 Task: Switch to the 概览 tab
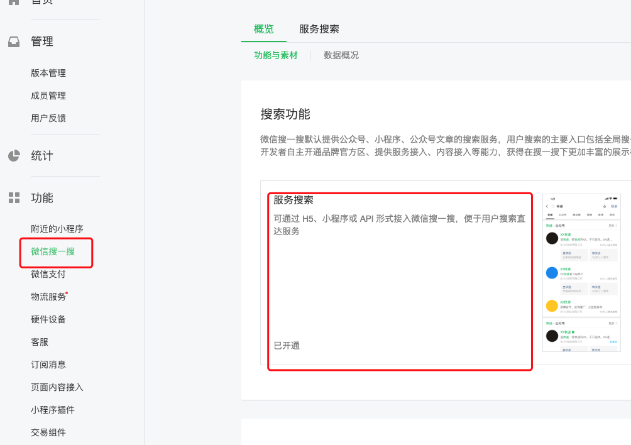coord(263,29)
